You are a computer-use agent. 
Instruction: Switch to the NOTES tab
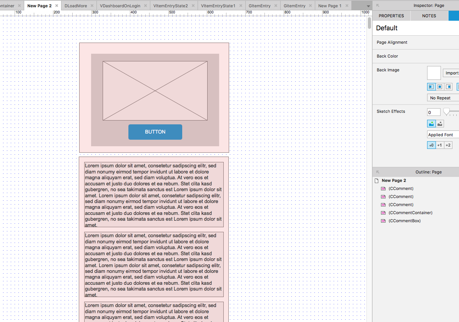(x=429, y=16)
